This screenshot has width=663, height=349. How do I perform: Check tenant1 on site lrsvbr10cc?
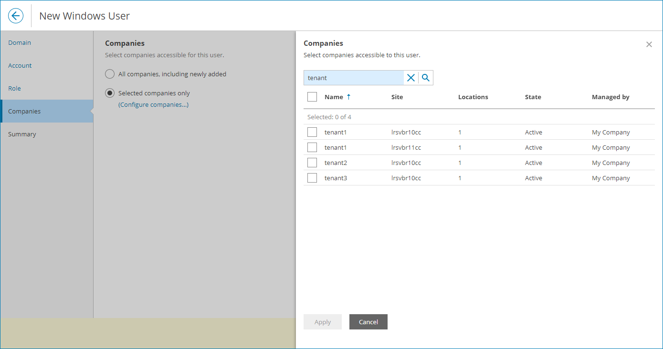point(312,132)
